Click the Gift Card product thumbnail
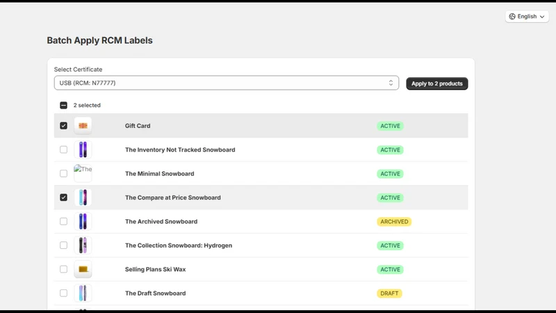 click(83, 126)
